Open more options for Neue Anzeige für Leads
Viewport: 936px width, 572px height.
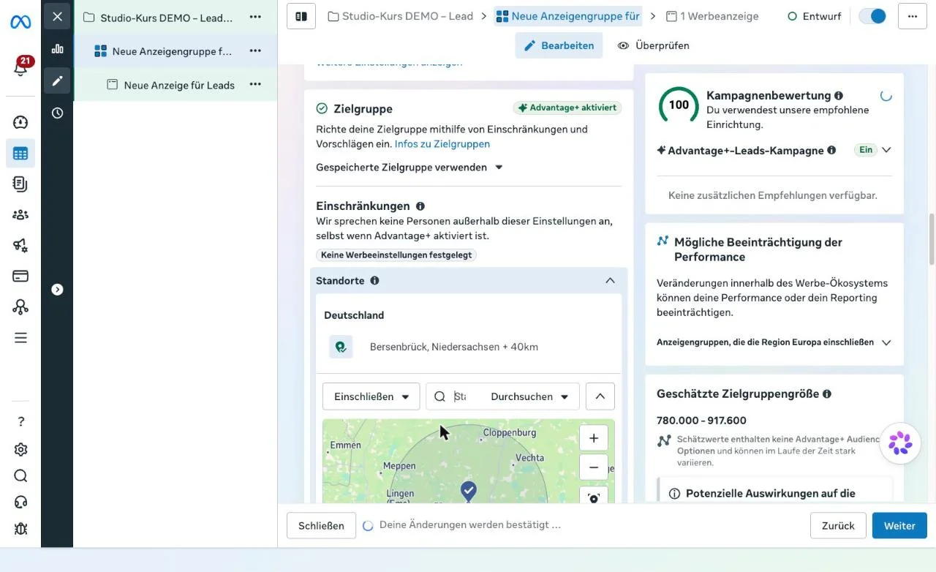(x=255, y=84)
